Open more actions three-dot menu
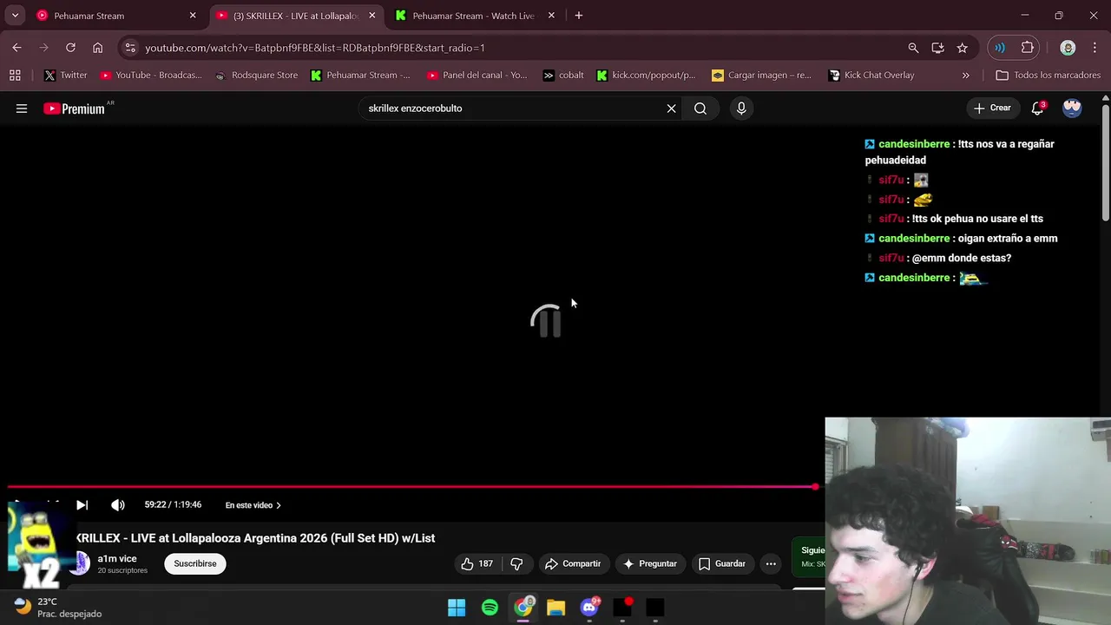Viewport: 1111px width, 625px height. (771, 563)
